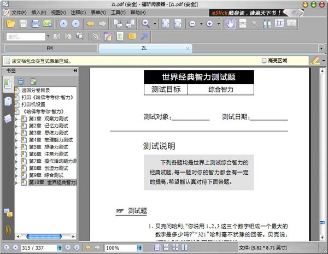The width and height of the screenshot is (328, 254).
Task: Select the magnifier zoom-in tool
Action: click(145, 23)
